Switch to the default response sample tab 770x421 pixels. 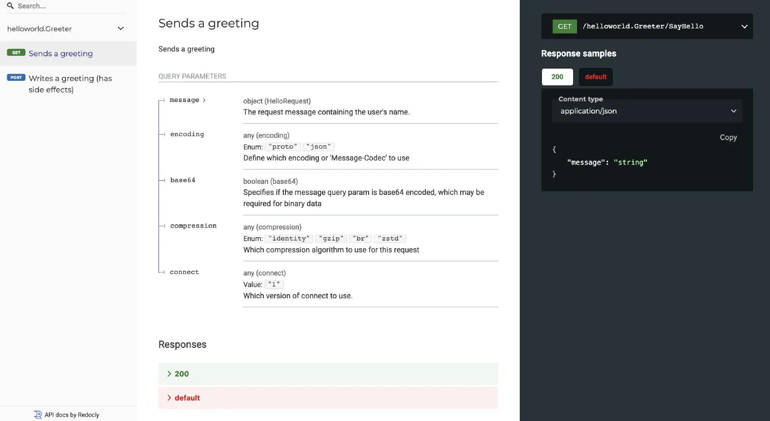point(596,77)
